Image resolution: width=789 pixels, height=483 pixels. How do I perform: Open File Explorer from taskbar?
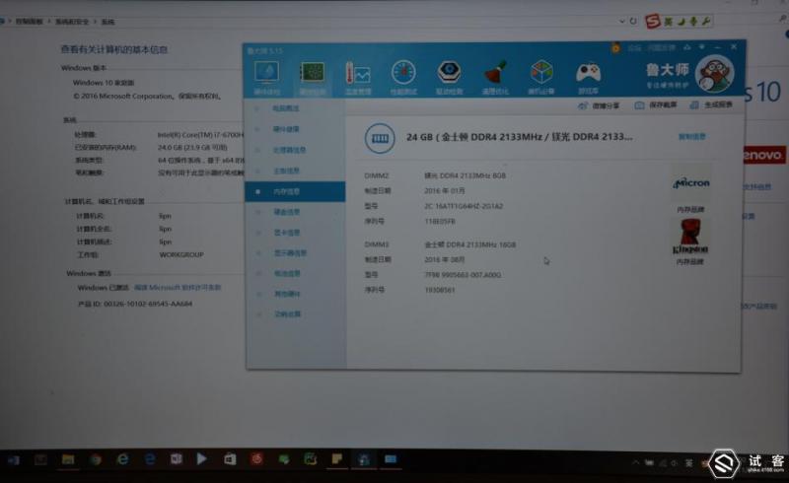click(x=68, y=459)
